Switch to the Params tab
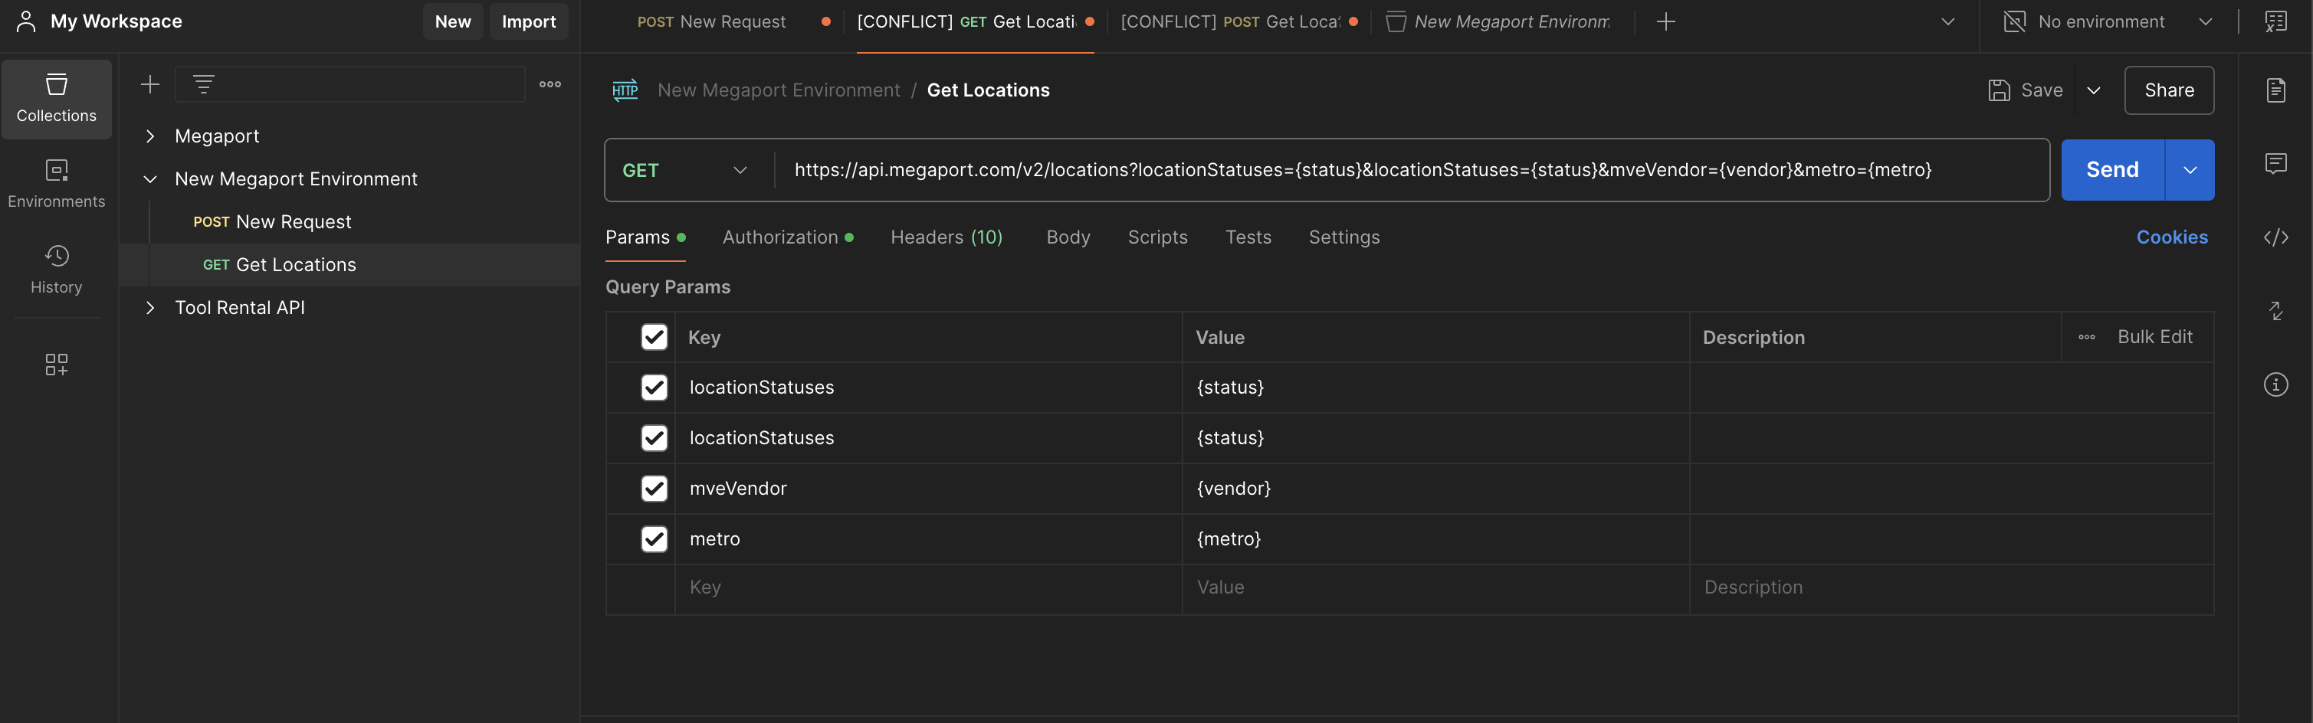 [x=645, y=237]
